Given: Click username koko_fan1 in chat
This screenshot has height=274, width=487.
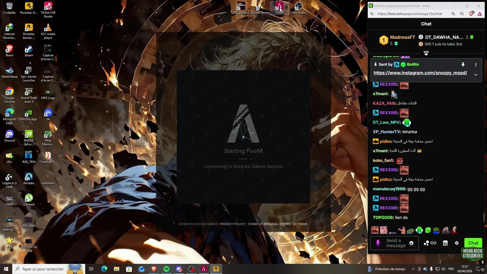Looking at the screenshot, I should tap(383, 161).
